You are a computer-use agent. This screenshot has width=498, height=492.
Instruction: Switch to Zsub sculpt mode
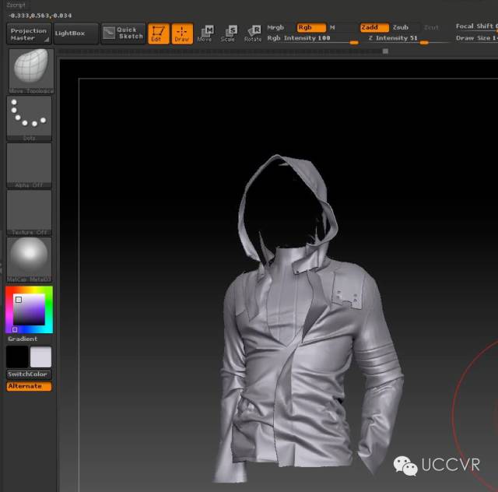coord(401,28)
